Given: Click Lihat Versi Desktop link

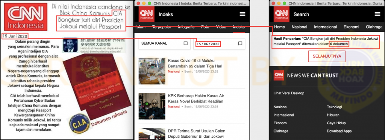Looking at the screenshot, I should pyautogui.click(x=289, y=93).
